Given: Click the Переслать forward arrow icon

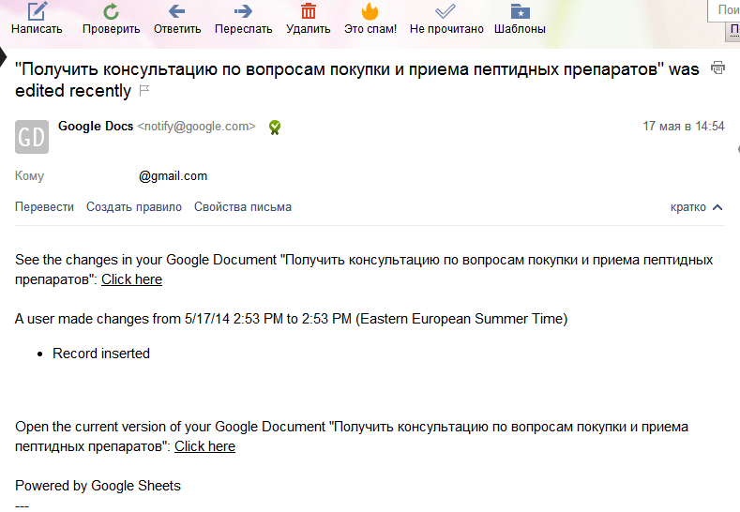Looking at the screenshot, I should (x=244, y=11).
